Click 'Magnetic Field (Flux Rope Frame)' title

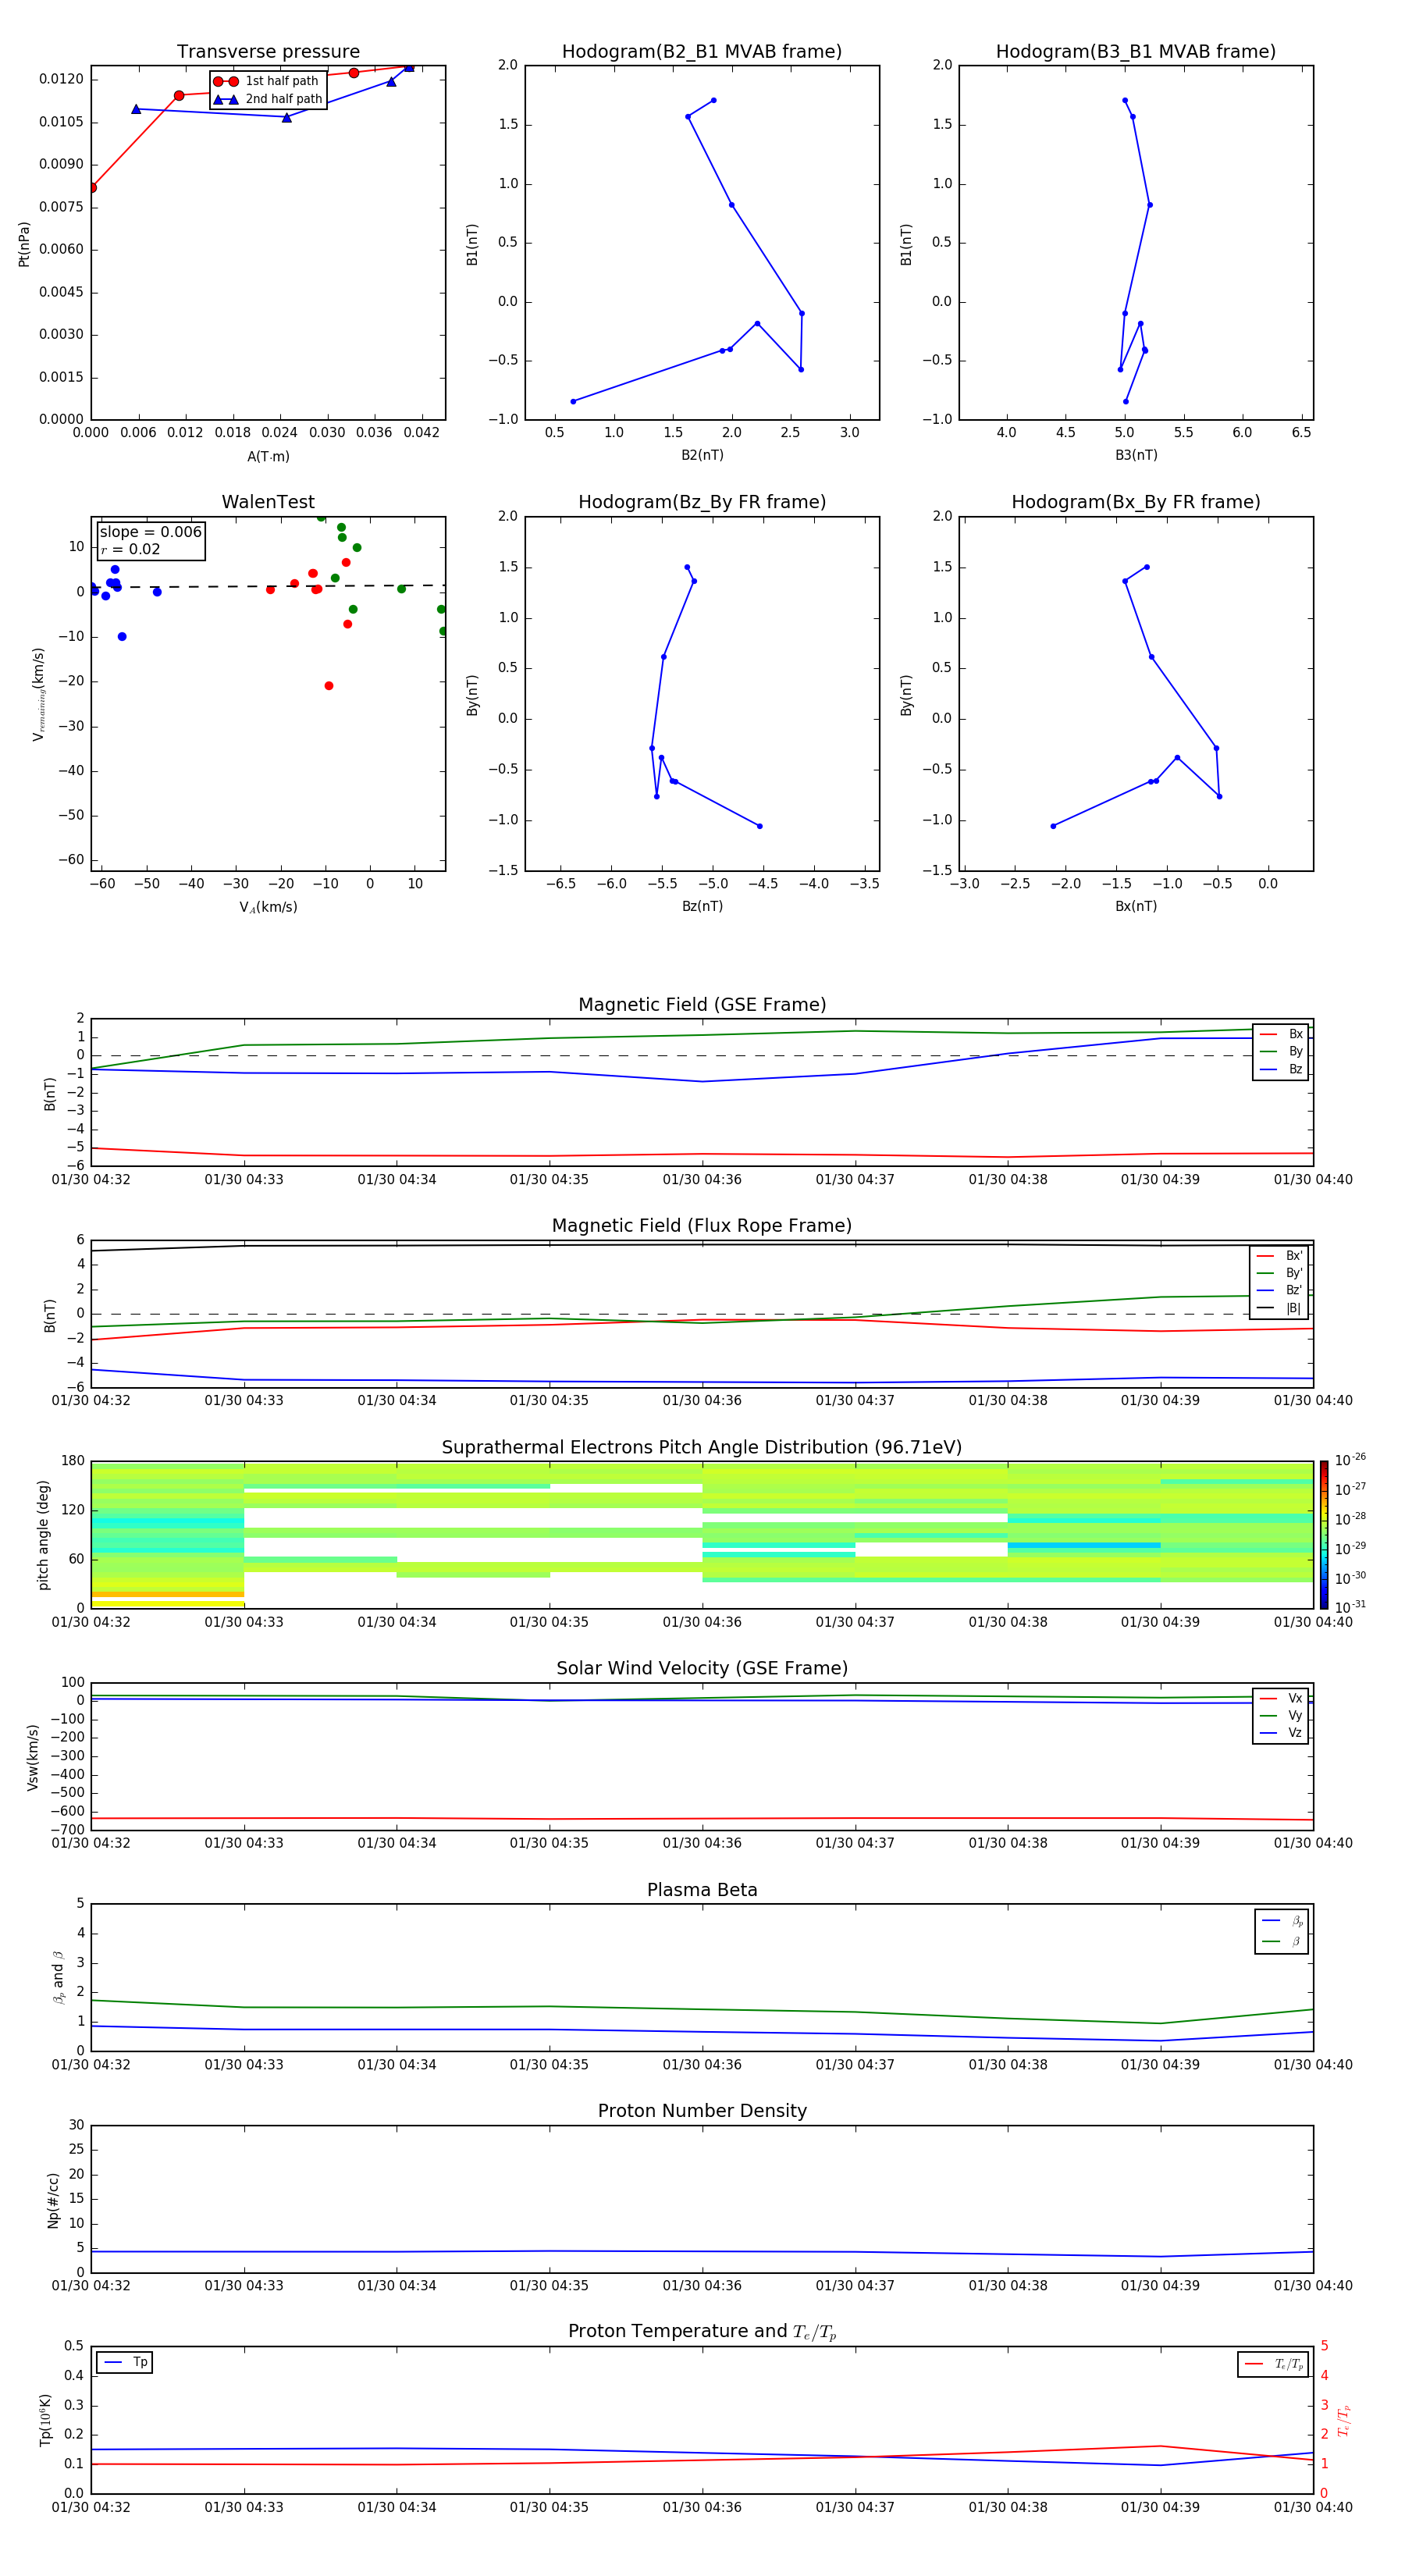pyautogui.click(x=702, y=1226)
